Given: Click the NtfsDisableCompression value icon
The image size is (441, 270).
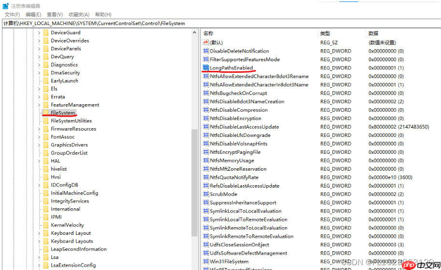Looking at the screenshot, I should pyautogui.click(x=206, y=110).
